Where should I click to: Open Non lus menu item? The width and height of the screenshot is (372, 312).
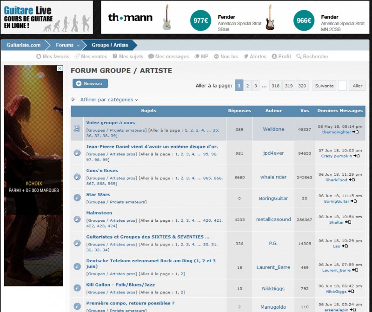(x=226, y=57)
